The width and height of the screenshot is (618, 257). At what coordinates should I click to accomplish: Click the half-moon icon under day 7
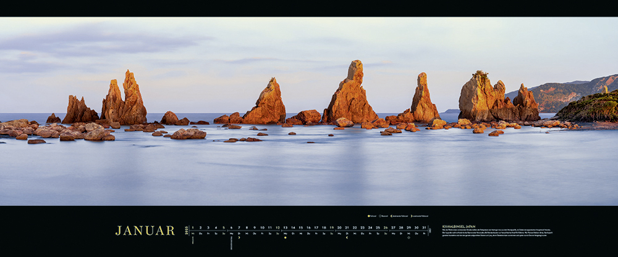tap(239, 236)
